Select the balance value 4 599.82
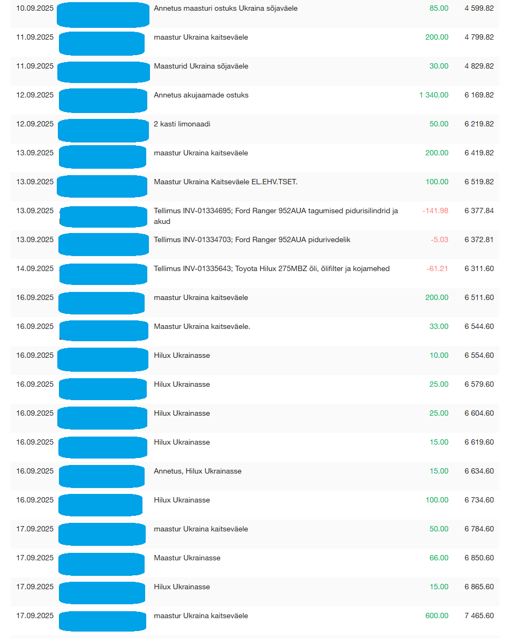The image size is (511, 638). coord(479,8)
